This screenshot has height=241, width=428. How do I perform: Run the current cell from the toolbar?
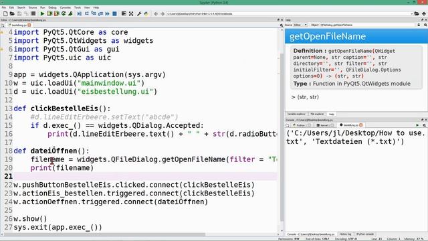click(49, 13)
